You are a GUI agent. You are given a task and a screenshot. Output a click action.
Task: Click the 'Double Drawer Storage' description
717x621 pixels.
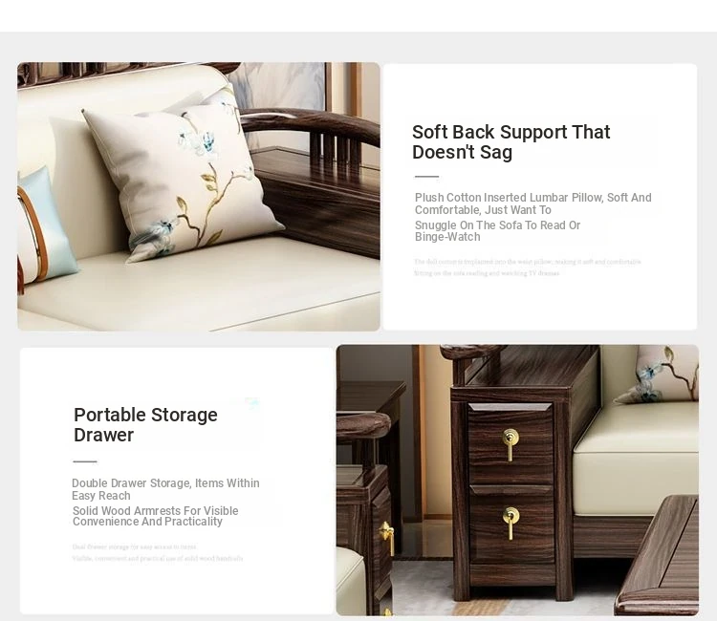(x=165, y=489)
